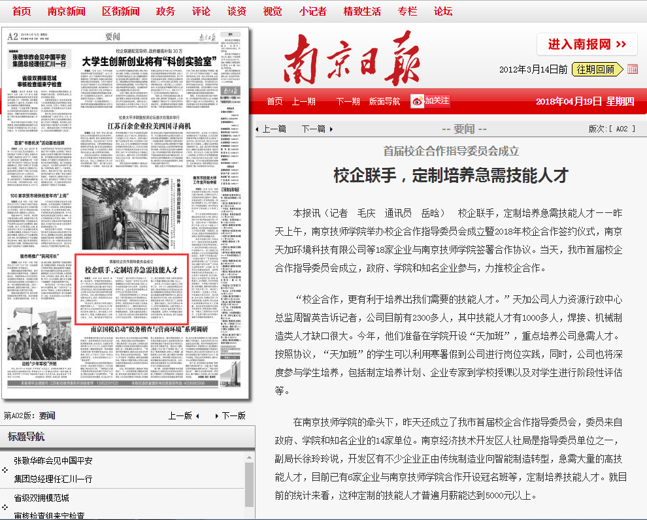Go to the 小记者 section in top menu

coord(312,11)
